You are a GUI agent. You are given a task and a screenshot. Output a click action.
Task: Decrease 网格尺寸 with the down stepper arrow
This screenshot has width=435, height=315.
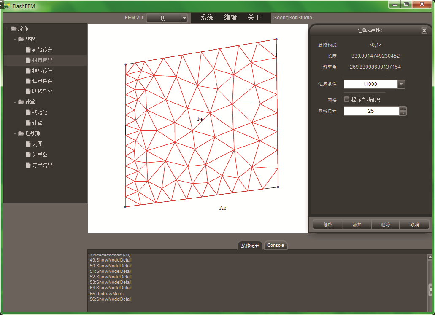pyautogui.click(x=403, y=113)
